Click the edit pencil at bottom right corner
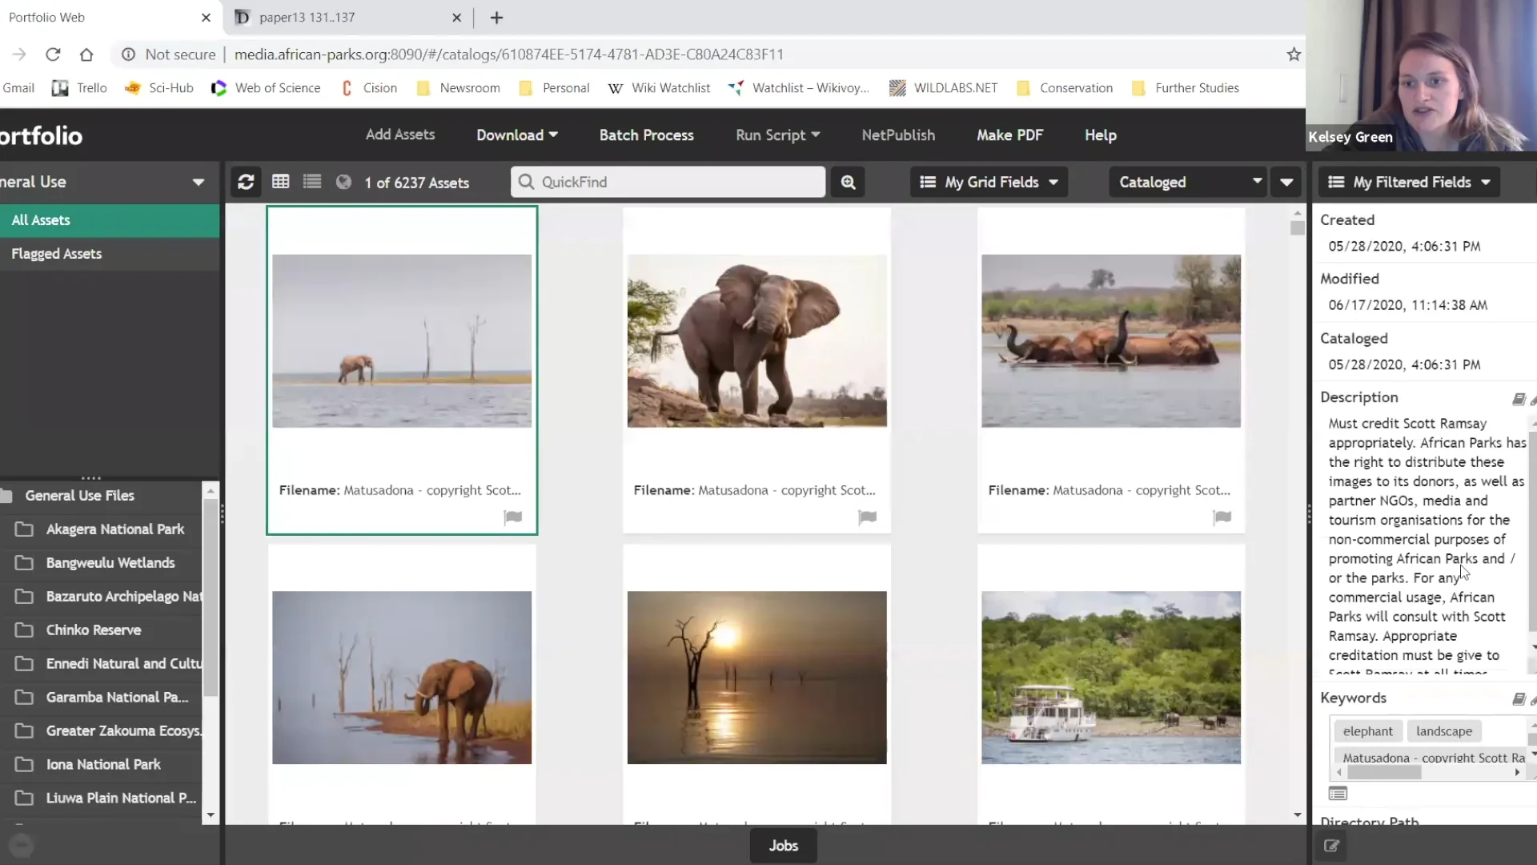This screenshot has width=1537, height=865. [1331, 846]
